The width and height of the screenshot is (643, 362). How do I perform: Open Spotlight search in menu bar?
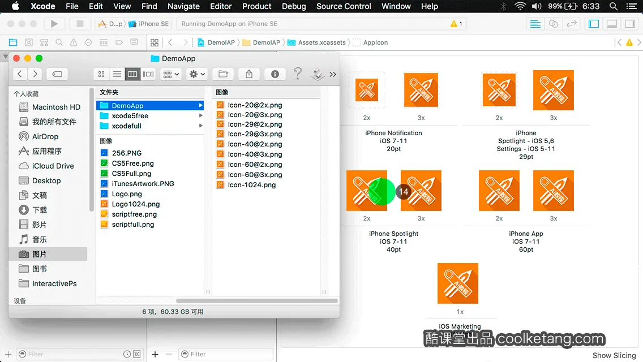tap(614, 6)
